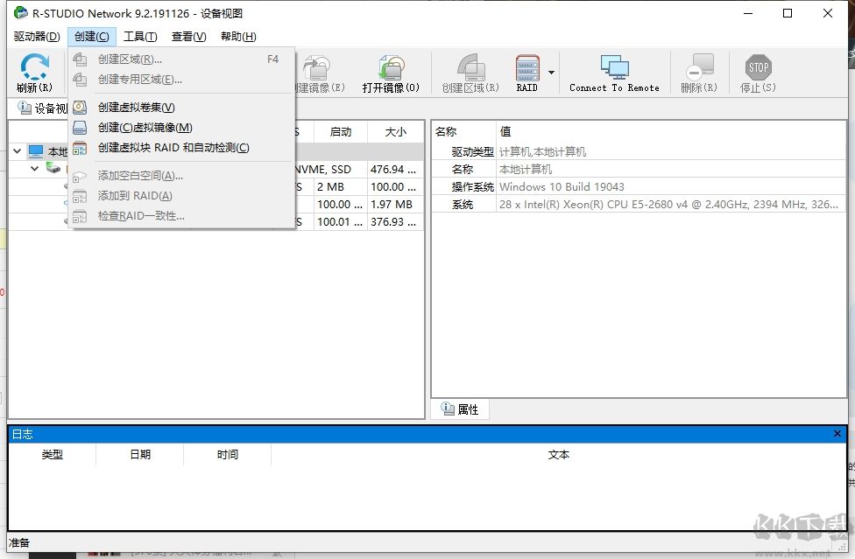Screen dimensions: 855x559
Task: Collapse the NVME SSD drive node
Action: pos(36,168)
